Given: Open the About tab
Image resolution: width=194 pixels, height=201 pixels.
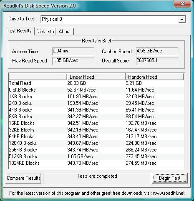Looking at the screenshot, I should coord(65,32).
